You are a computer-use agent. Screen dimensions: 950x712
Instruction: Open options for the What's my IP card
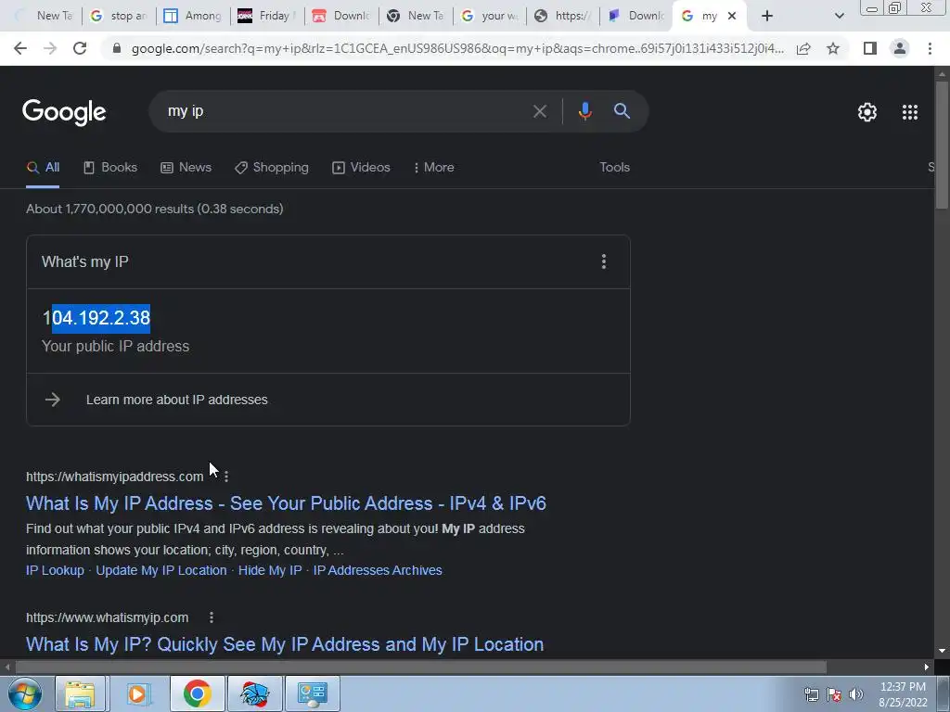[x=603, y=261]
